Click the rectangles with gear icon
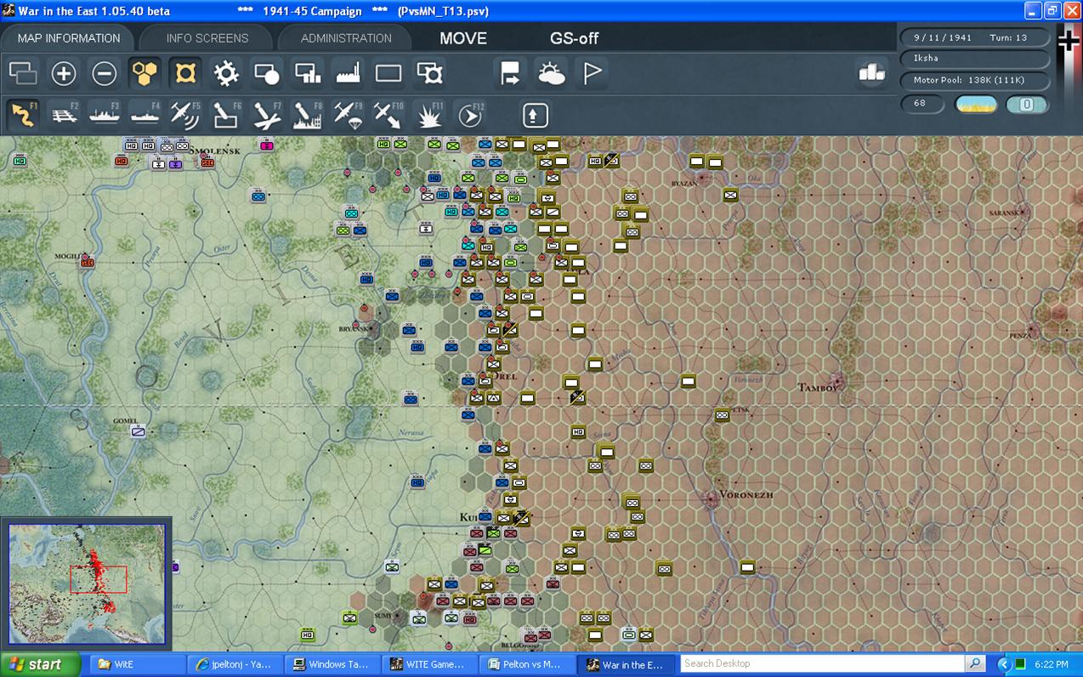Image resolution: width=1083 pixels, height=677 pixels. click(x=429, y=73)
